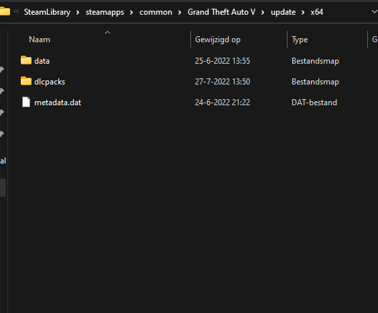Jump to common breadcrumb folder
The width and height of the screenshot is (378, 313).
pyautogui.click(x=155, y=12)
